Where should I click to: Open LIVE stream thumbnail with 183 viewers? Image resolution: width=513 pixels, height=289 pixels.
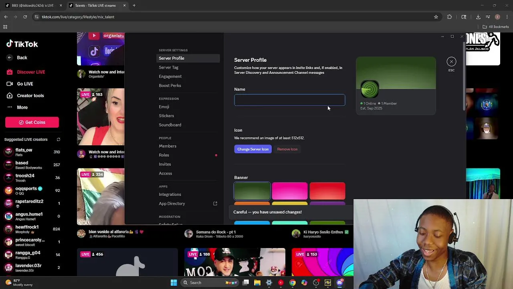(x=101, y=117)
